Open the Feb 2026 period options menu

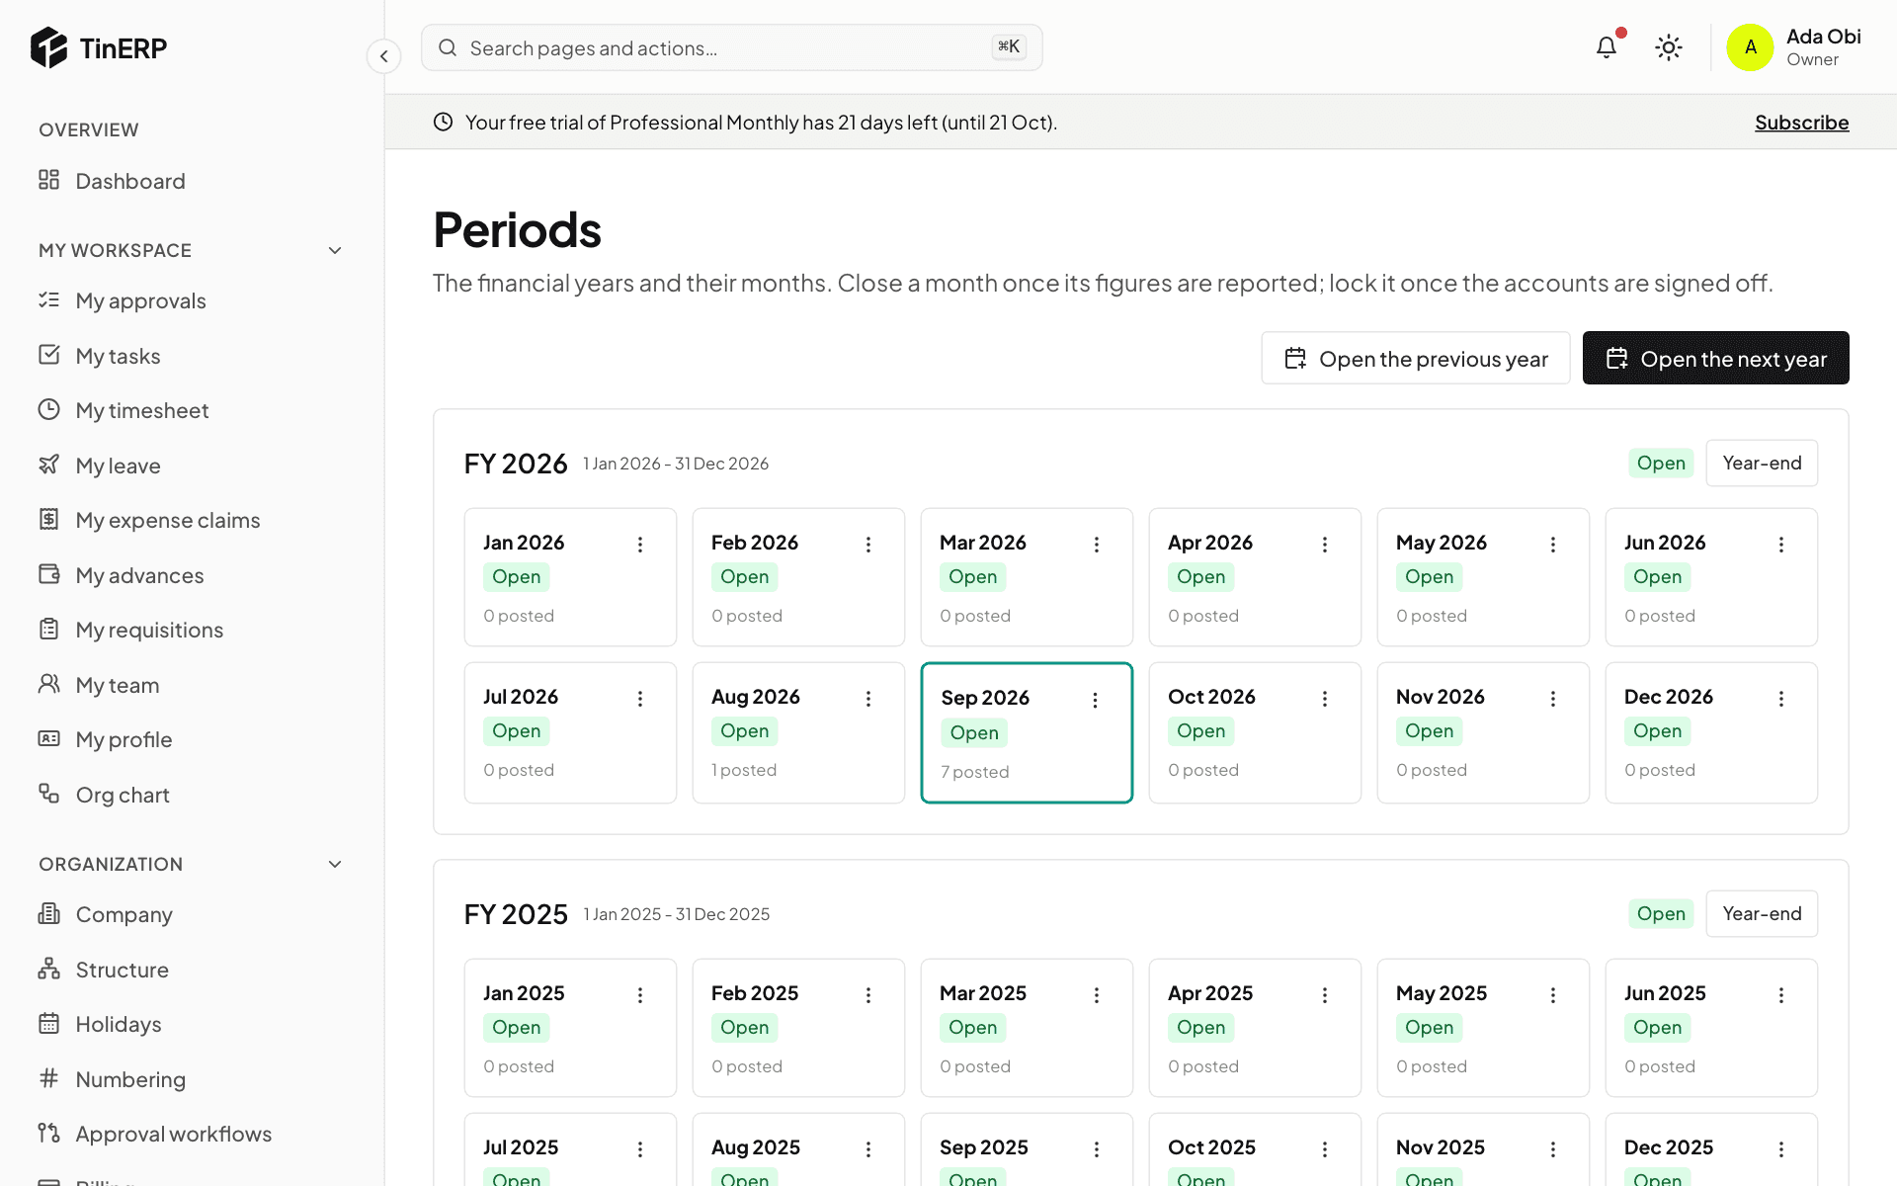868,545
